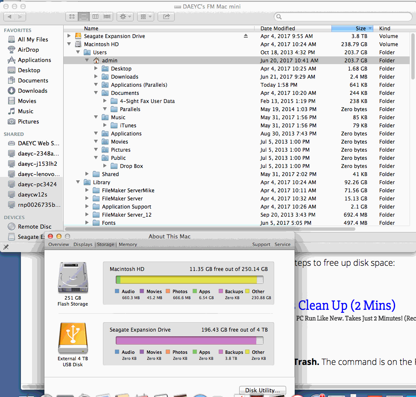Open the Arrange items dropdown
Screen dimensions: 416x397
[x=146, y=17]
